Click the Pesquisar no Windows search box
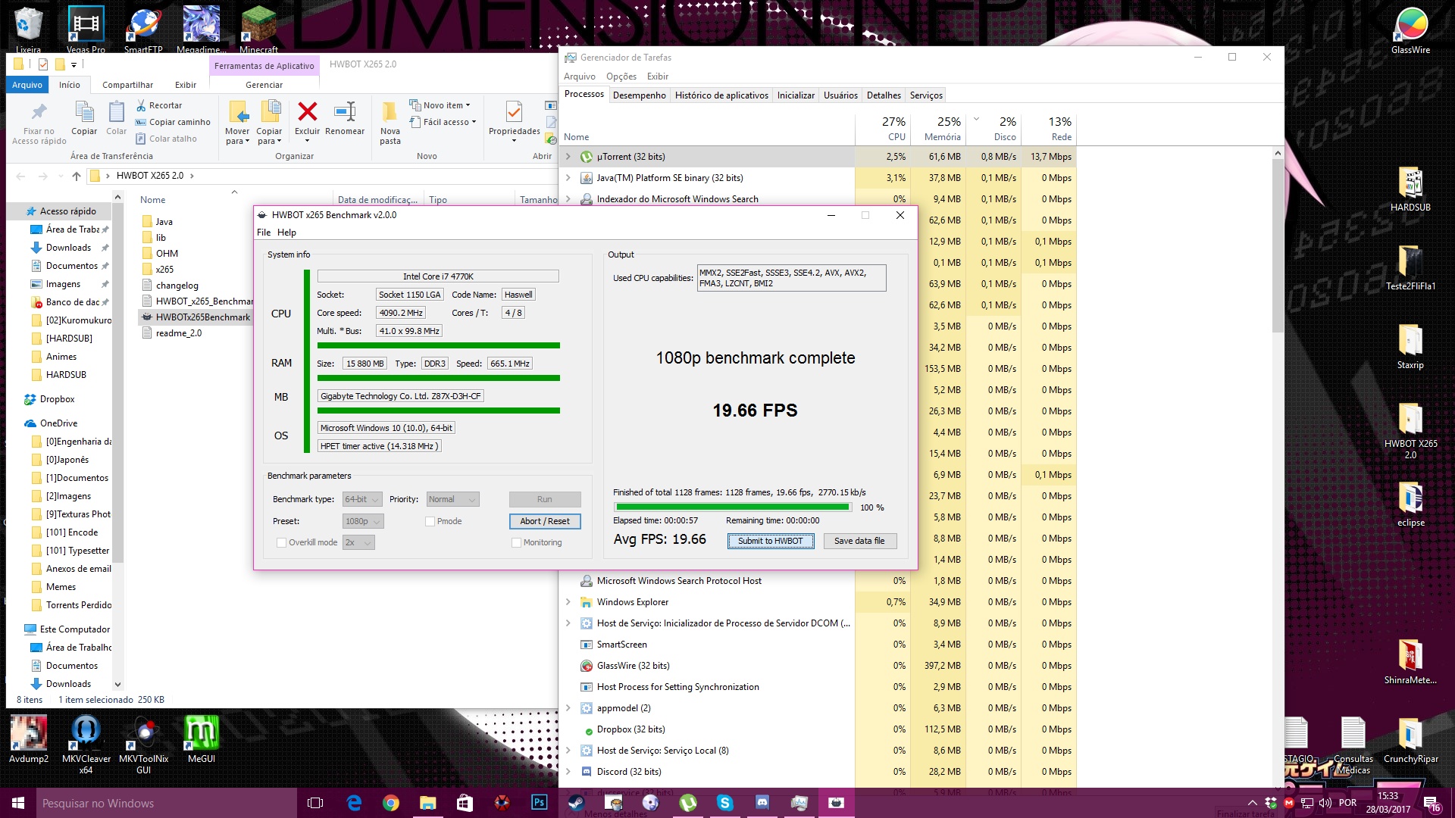This screenshot has height=818, width=1455. (165, 803)
